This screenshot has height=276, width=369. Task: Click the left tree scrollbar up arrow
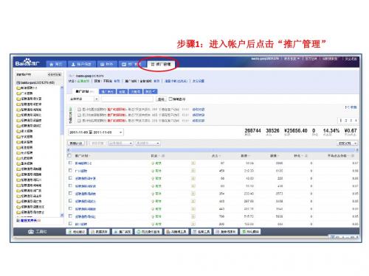point(62,88)
